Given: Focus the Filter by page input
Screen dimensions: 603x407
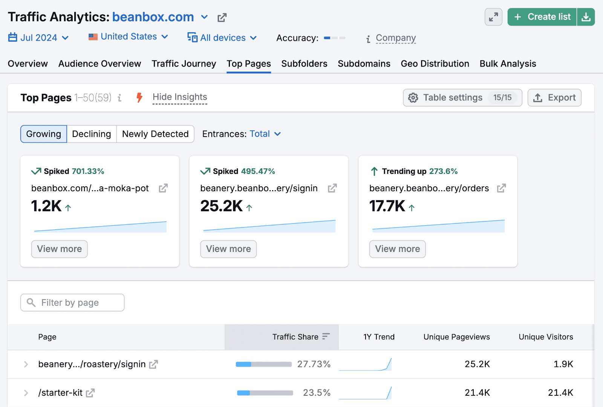Looking at the screenshot, I should click(x=72, y=303).
